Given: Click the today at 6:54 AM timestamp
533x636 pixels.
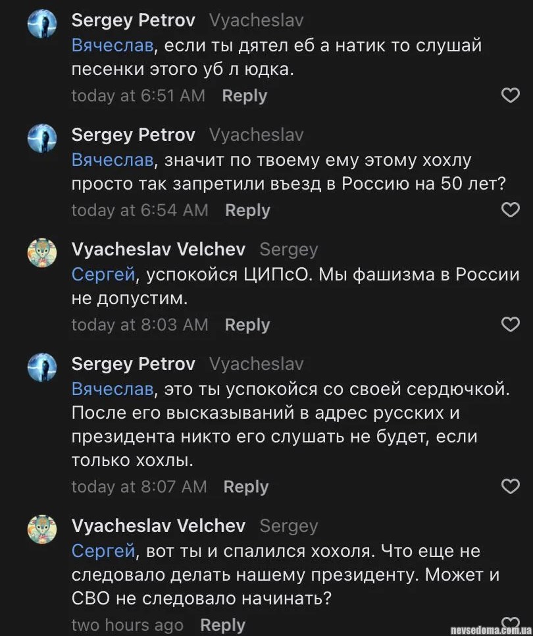Looking at the screenshot, I should click(x=140, y=211).
